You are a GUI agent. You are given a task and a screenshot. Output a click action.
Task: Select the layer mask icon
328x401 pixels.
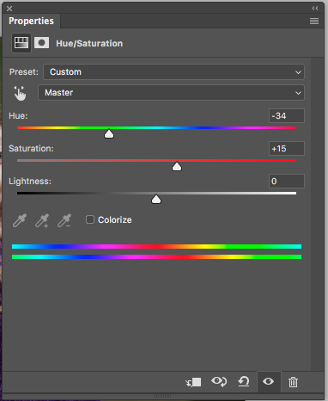[41, 43]
